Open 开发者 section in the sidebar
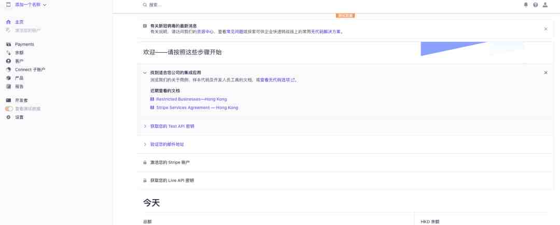Screen dimensions: 560x225 click(x=21, y=100)
